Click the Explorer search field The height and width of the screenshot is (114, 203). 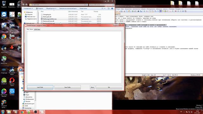[x=101, y=5]
